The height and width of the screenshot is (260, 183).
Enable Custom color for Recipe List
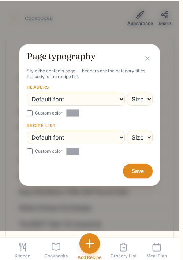click(x=30, y=151)
